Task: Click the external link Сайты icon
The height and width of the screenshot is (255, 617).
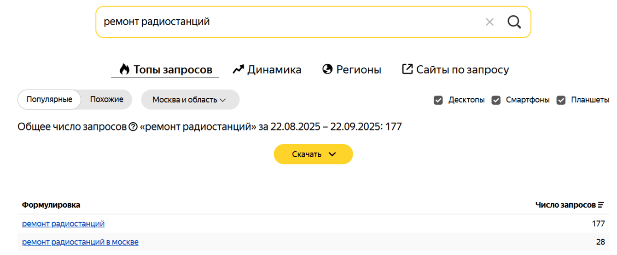Action: coord(407,69)
